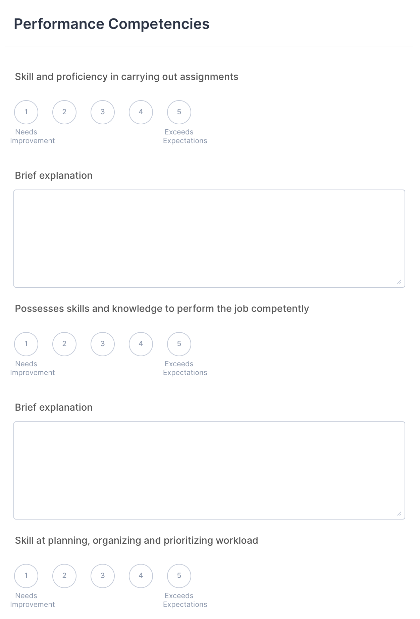Choose rating 3 for possesses skills and knowledge
Viewport: 420px width, 619px height.
(103, 344)
